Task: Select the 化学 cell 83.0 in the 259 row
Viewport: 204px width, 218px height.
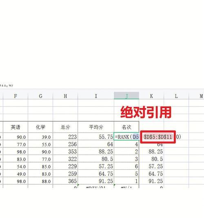Action: [x=40, y=173]
